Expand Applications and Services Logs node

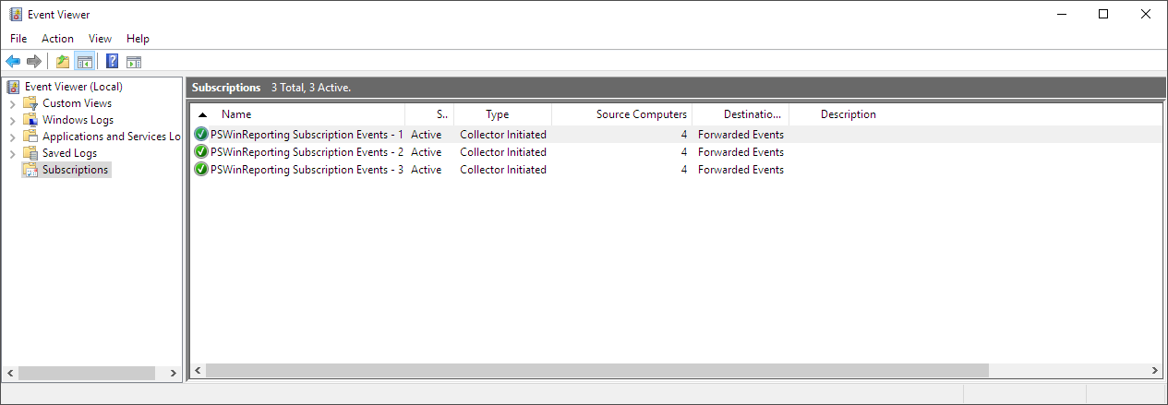click(12, 137)
